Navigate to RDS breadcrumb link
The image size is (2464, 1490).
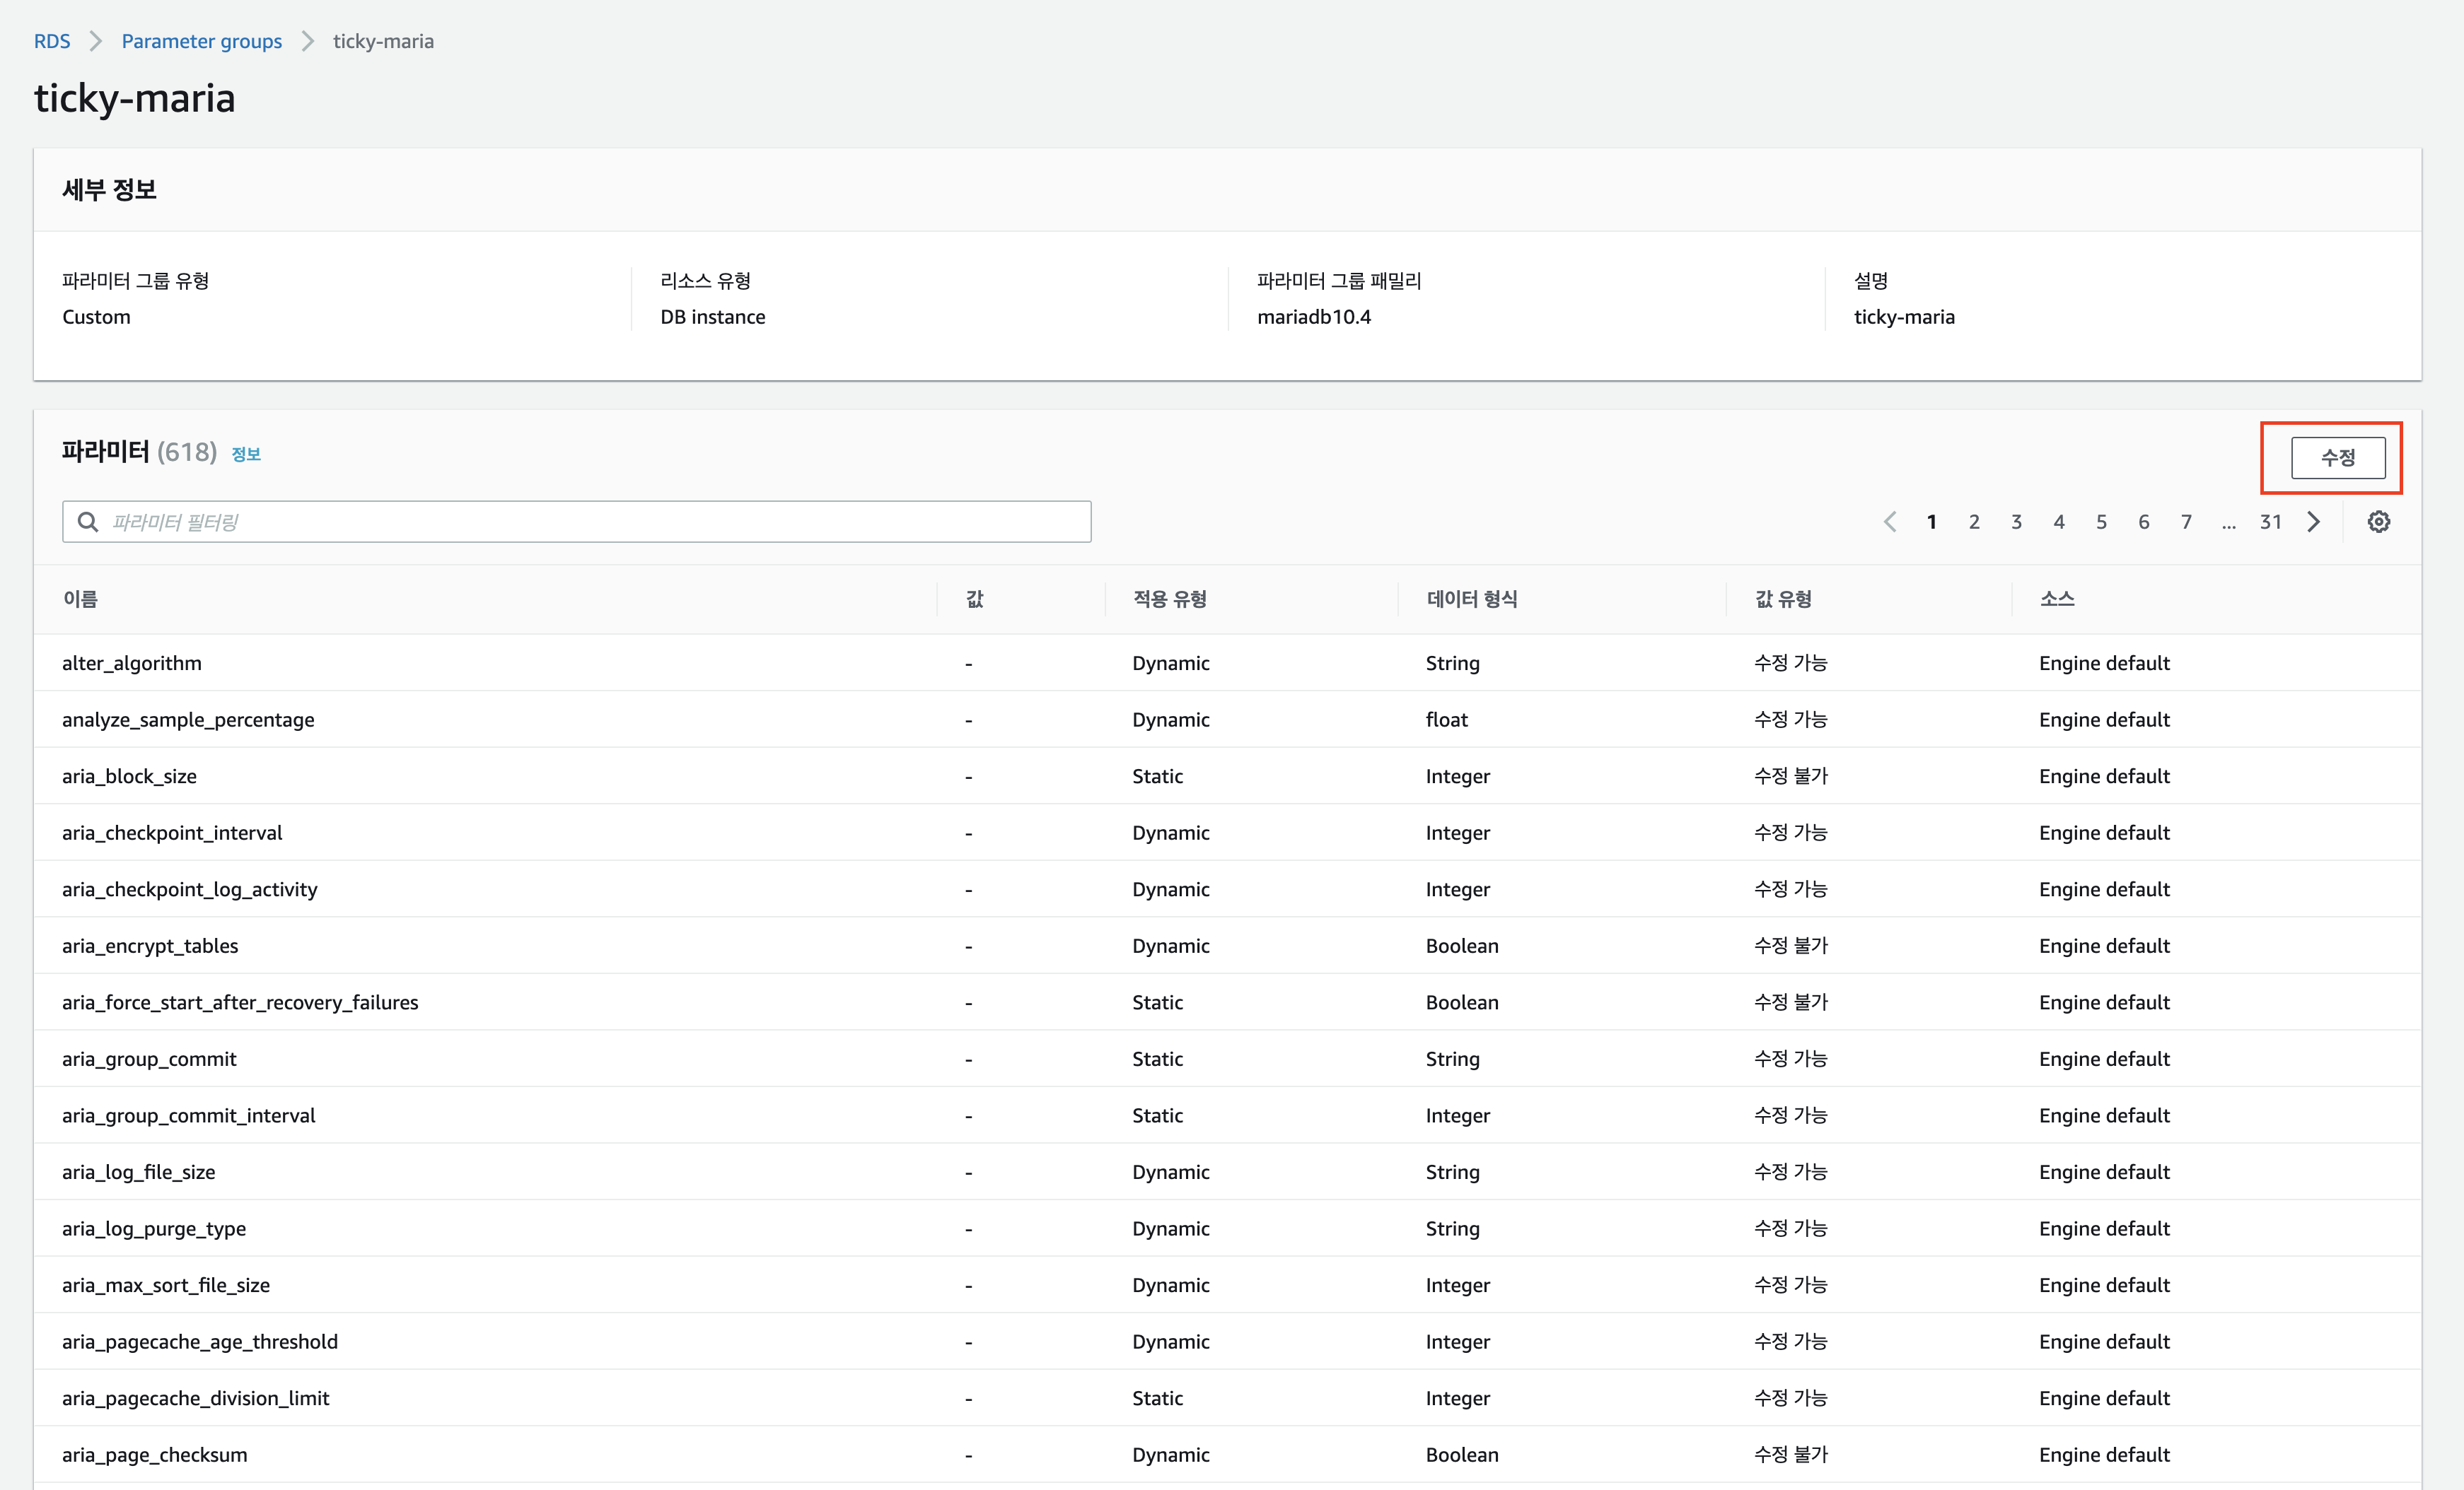[52, 41]
